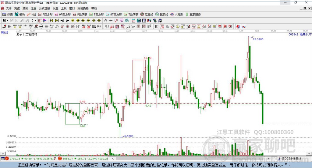The width and height of the screenshot is (312, 168).
Task: Open the 六角形 hexagon tool
Action: (177, 15)
